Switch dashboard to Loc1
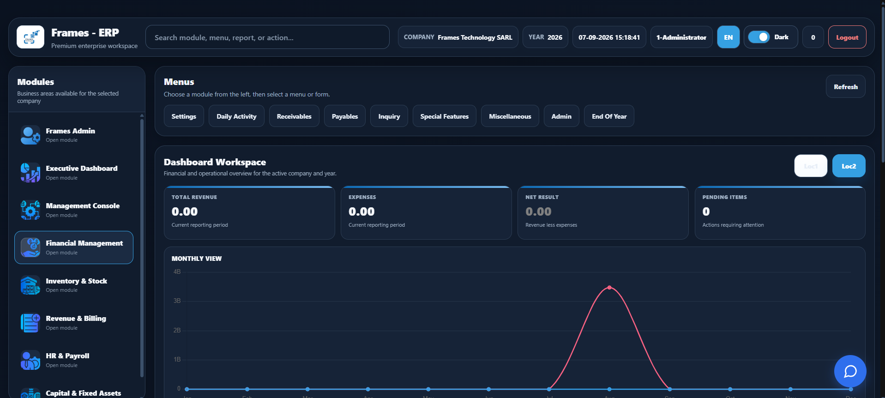Image resolution: width=885 pixels, height=398 pixels. 811,166
